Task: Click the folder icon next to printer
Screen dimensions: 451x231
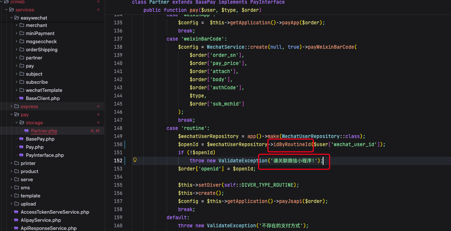Action: click(17, 163)
